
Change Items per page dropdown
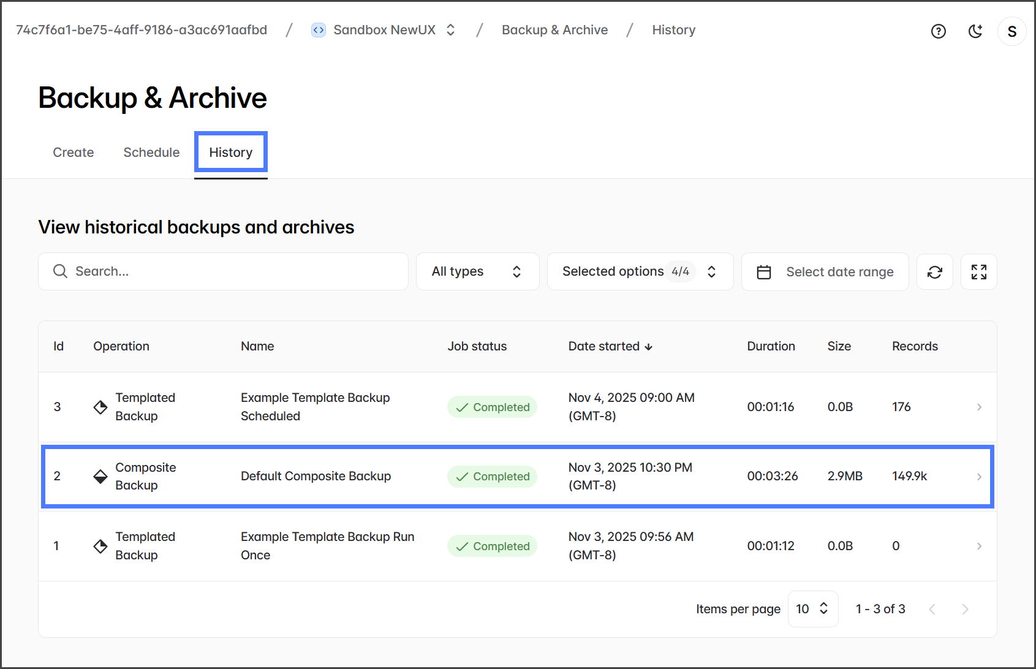pos(812,609)
